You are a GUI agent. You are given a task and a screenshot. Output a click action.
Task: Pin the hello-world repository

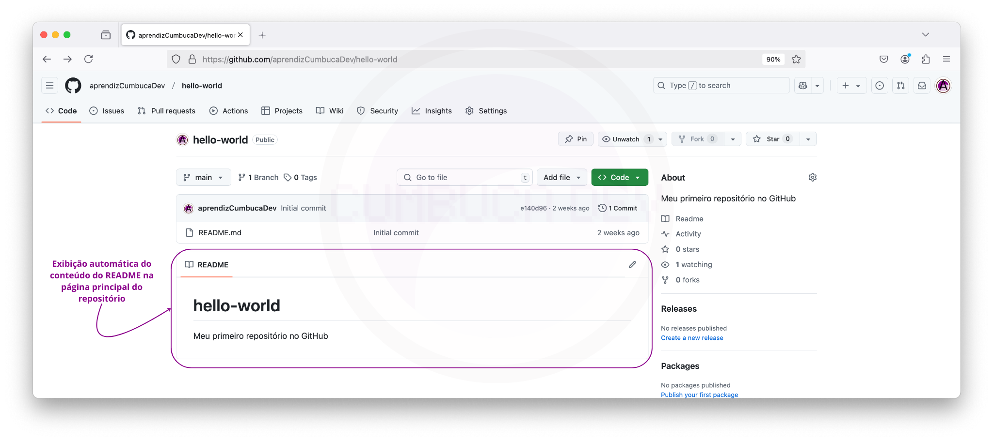[576, 139]
